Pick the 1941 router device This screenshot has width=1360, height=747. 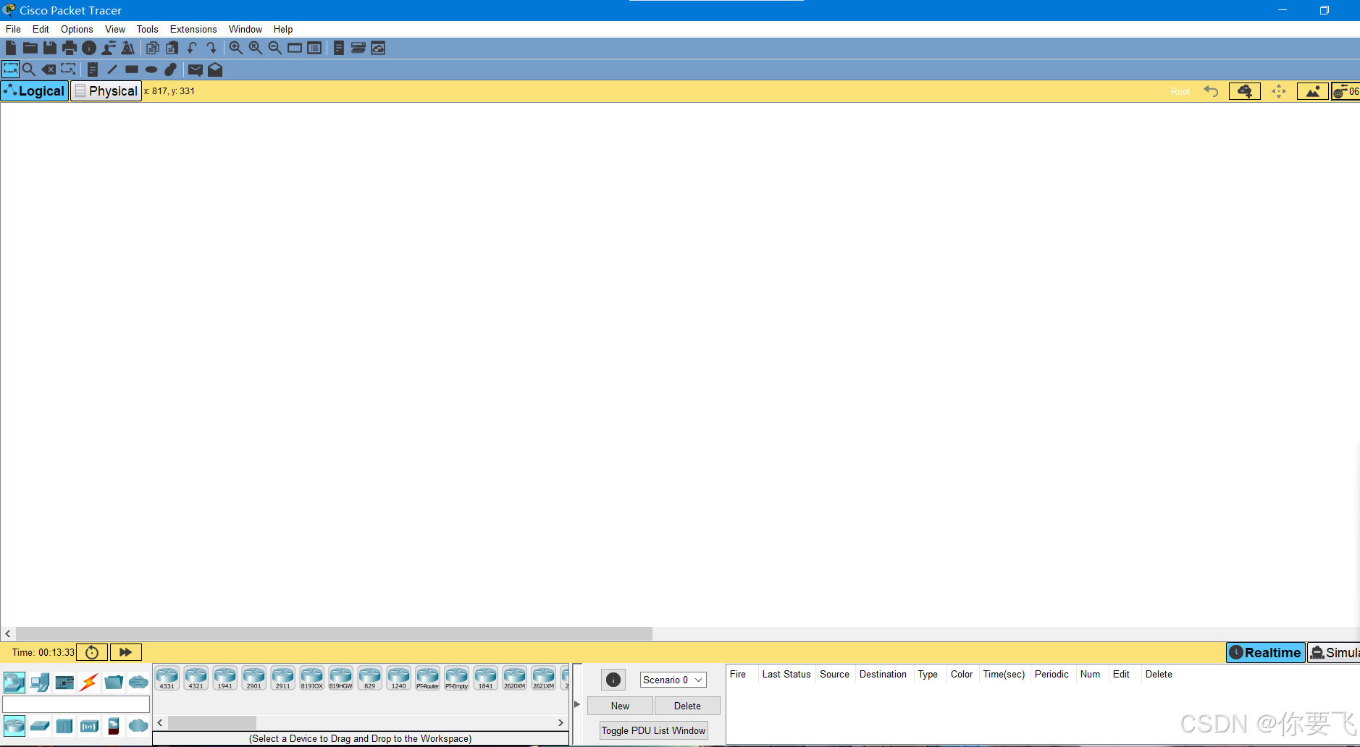click(225, 678)
